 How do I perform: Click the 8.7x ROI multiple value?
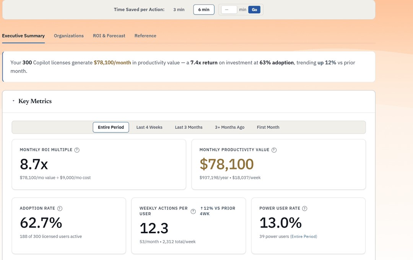[34, 164]
